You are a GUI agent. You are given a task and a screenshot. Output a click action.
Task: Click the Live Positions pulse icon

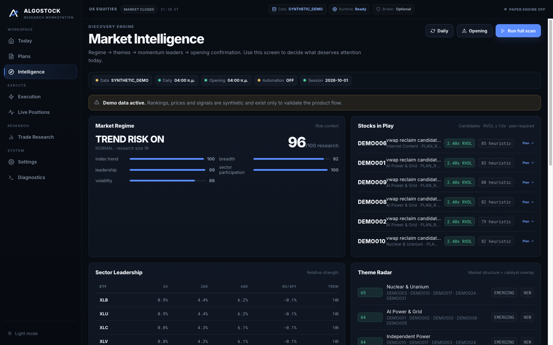[11, 112]
